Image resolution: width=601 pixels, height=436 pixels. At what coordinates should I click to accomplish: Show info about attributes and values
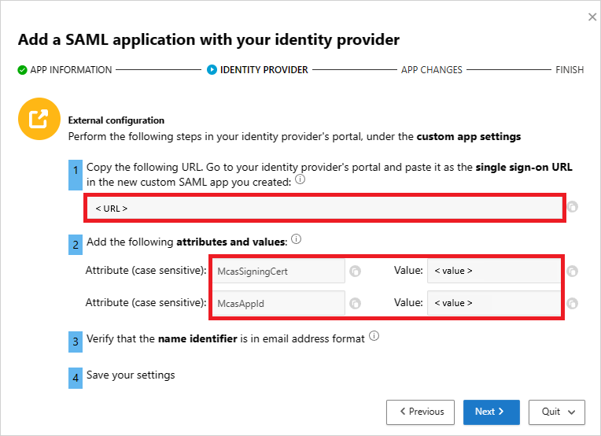pyautogui.click(x=297, y=239)
